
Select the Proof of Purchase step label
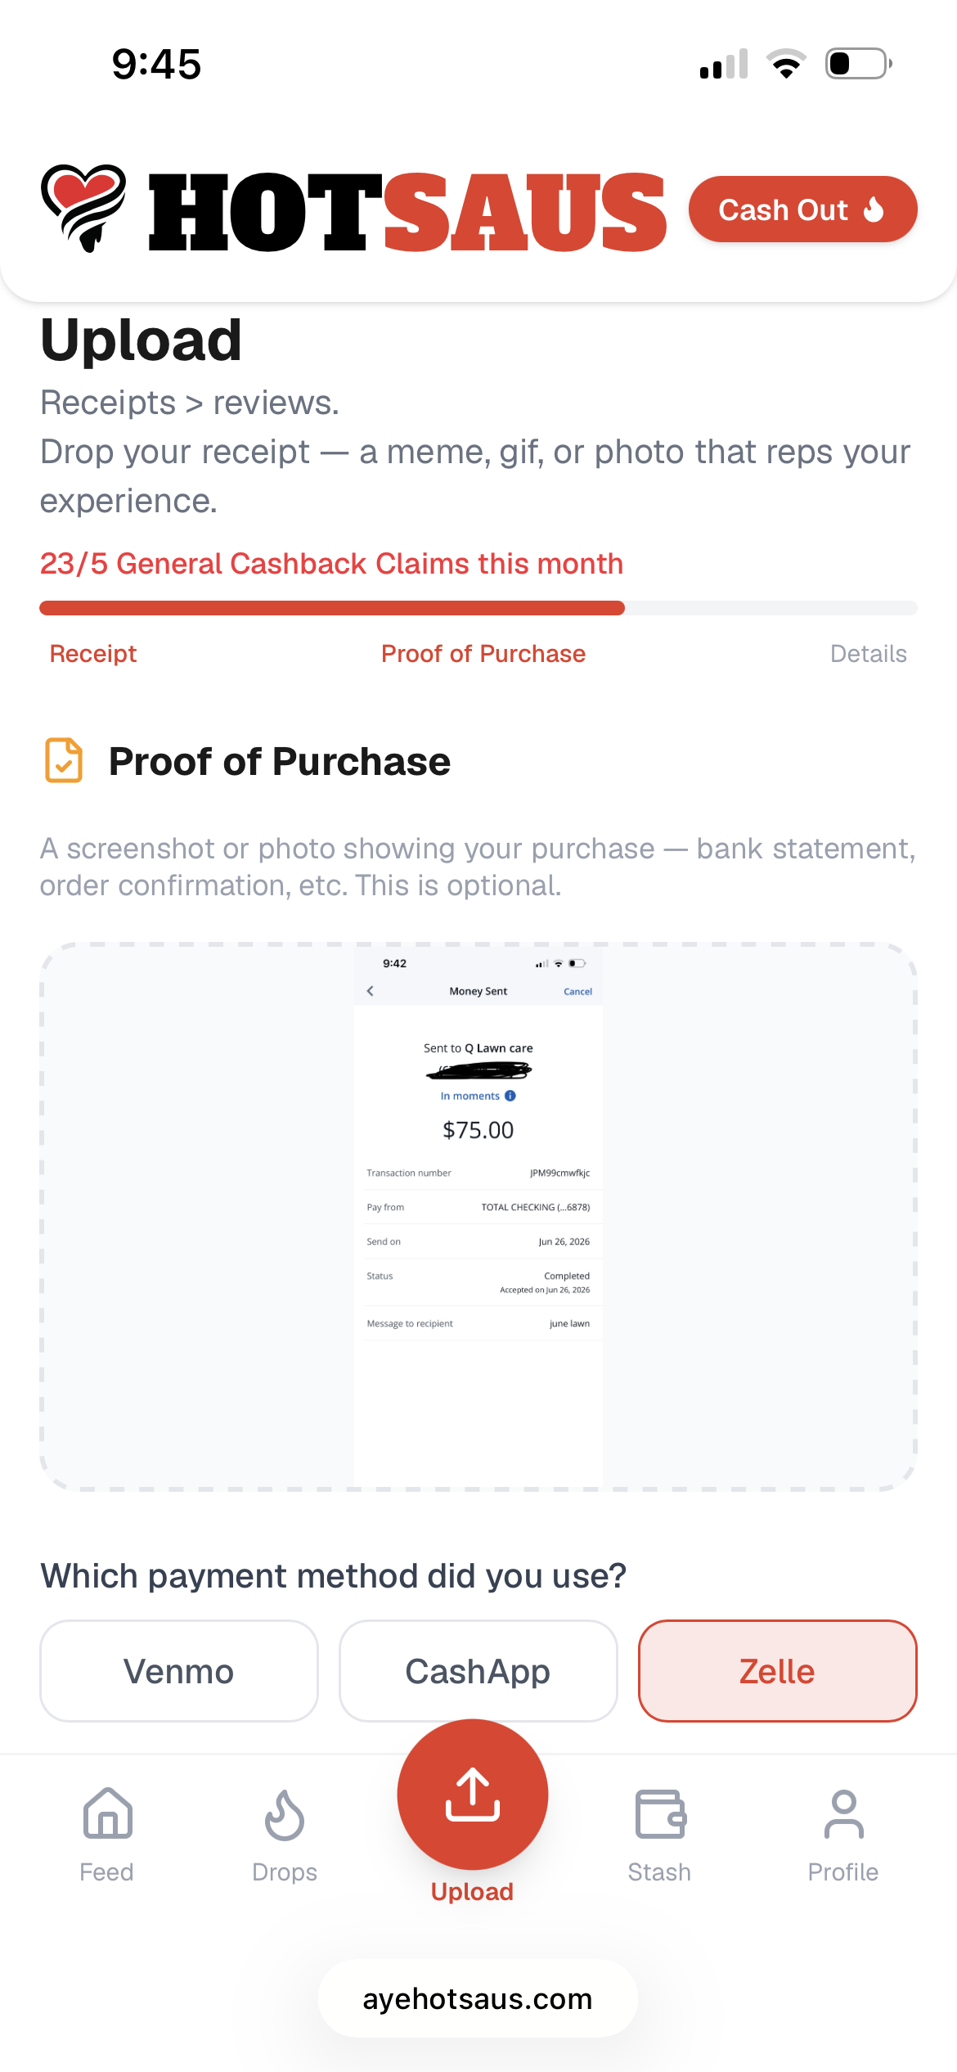[x=483, y=654]
